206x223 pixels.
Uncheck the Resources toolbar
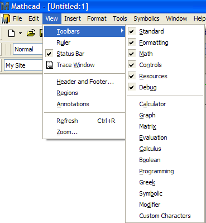[165, 76]
